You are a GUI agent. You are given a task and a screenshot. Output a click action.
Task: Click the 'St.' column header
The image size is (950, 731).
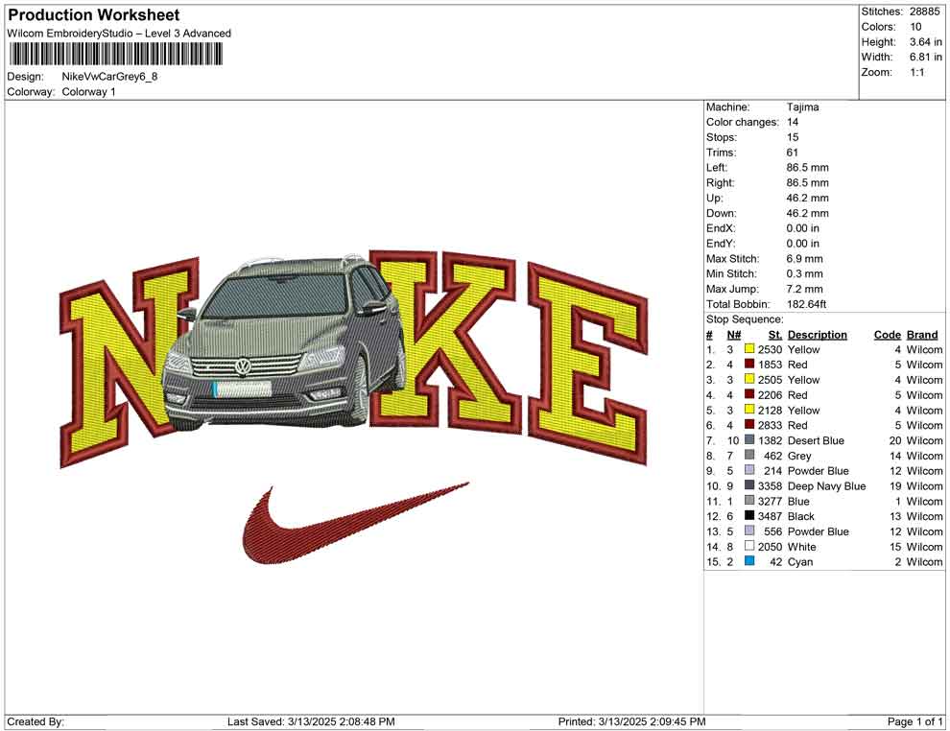(x=775, y=334)
